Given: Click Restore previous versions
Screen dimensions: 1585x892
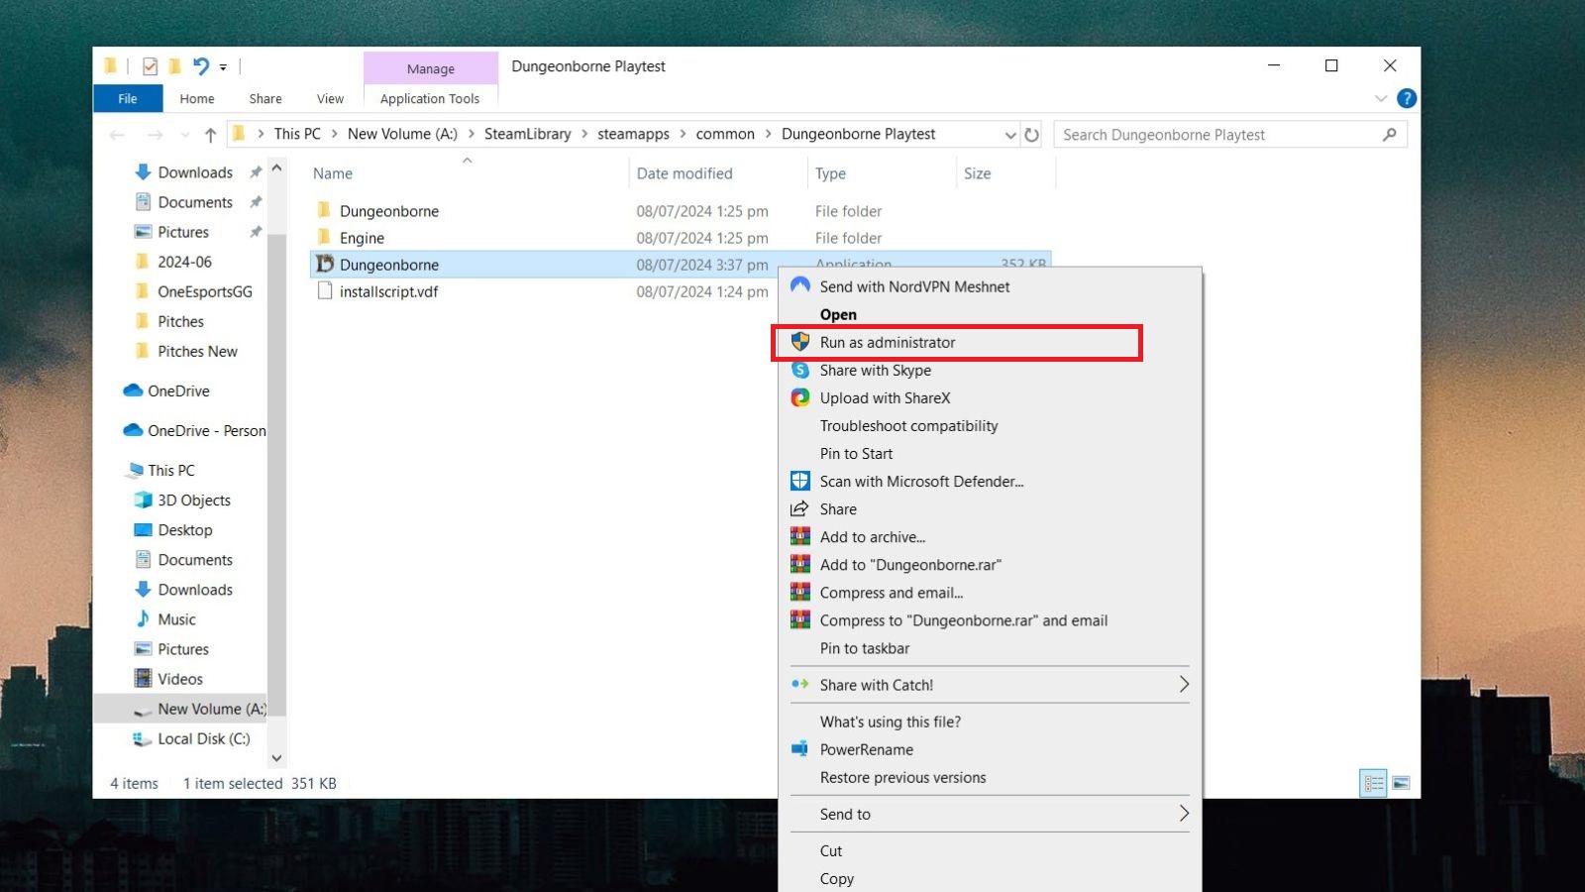Looking at the screenshot, I should pos(902,777).
